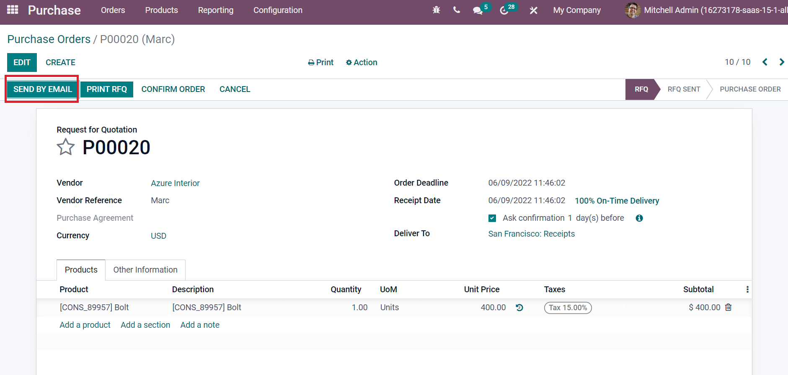Click Add a section link
Viewport: 788px width, 375px height.
(x=145, y=325)
